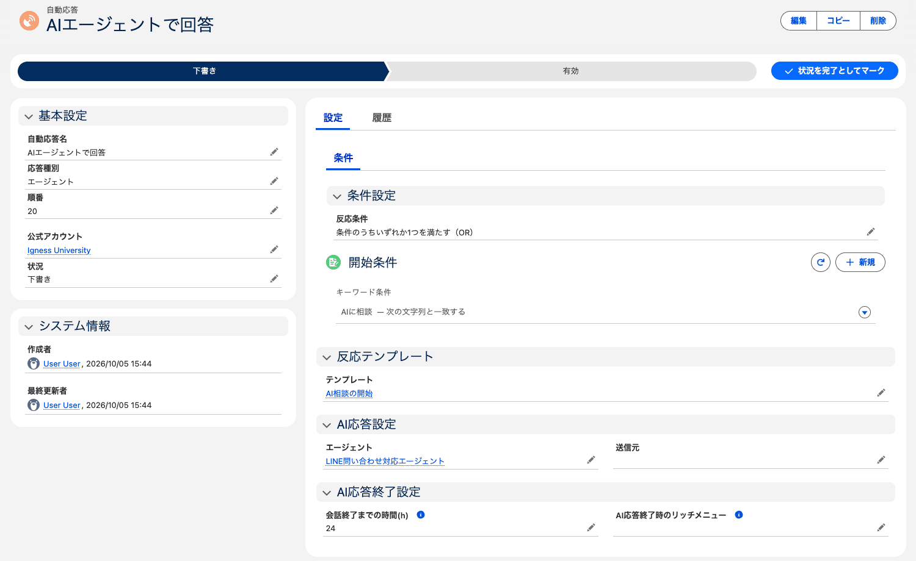
Task: Refresh the 開始条件 list
Action: pyautogui.click(x=821, y=262)
